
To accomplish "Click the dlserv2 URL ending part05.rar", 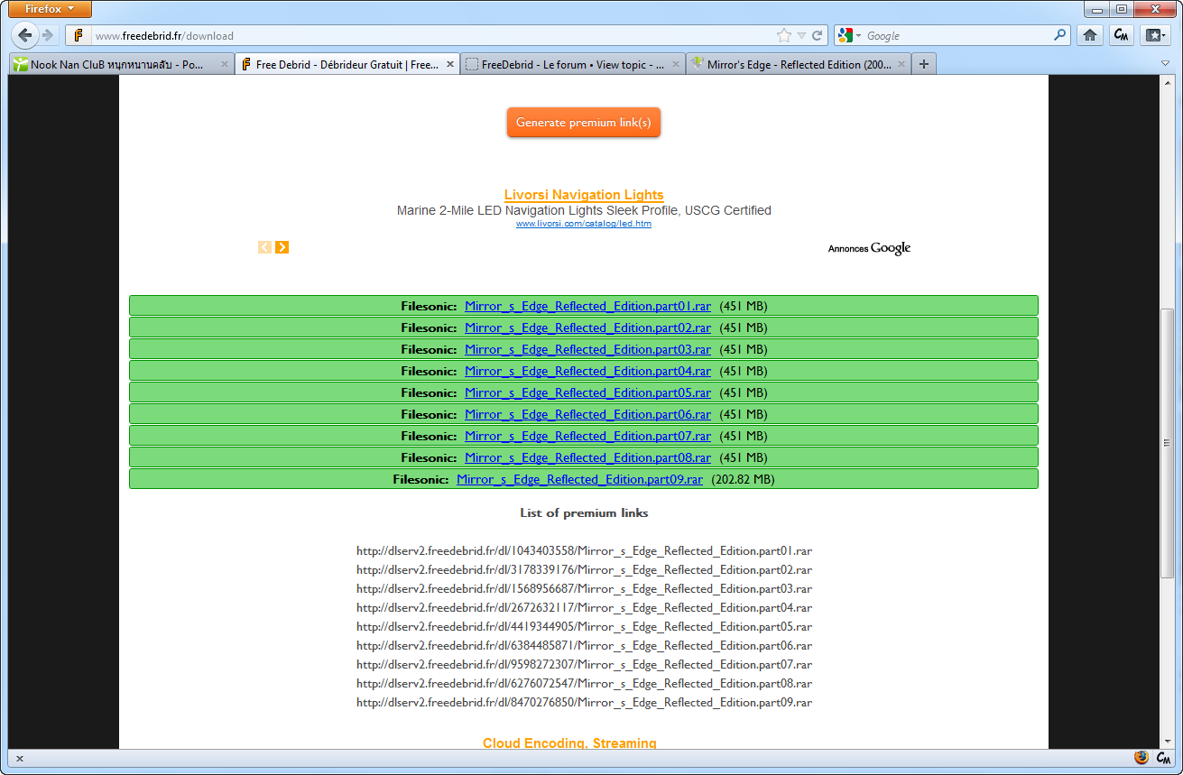I will [584, 626].
